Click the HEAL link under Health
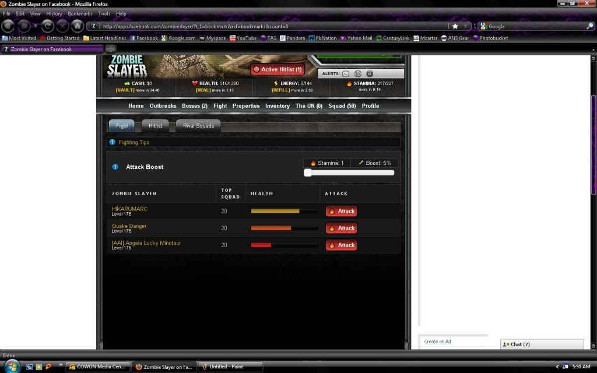Image resolution: width=597 pixels, height=373 pixels. coord(203,90)
